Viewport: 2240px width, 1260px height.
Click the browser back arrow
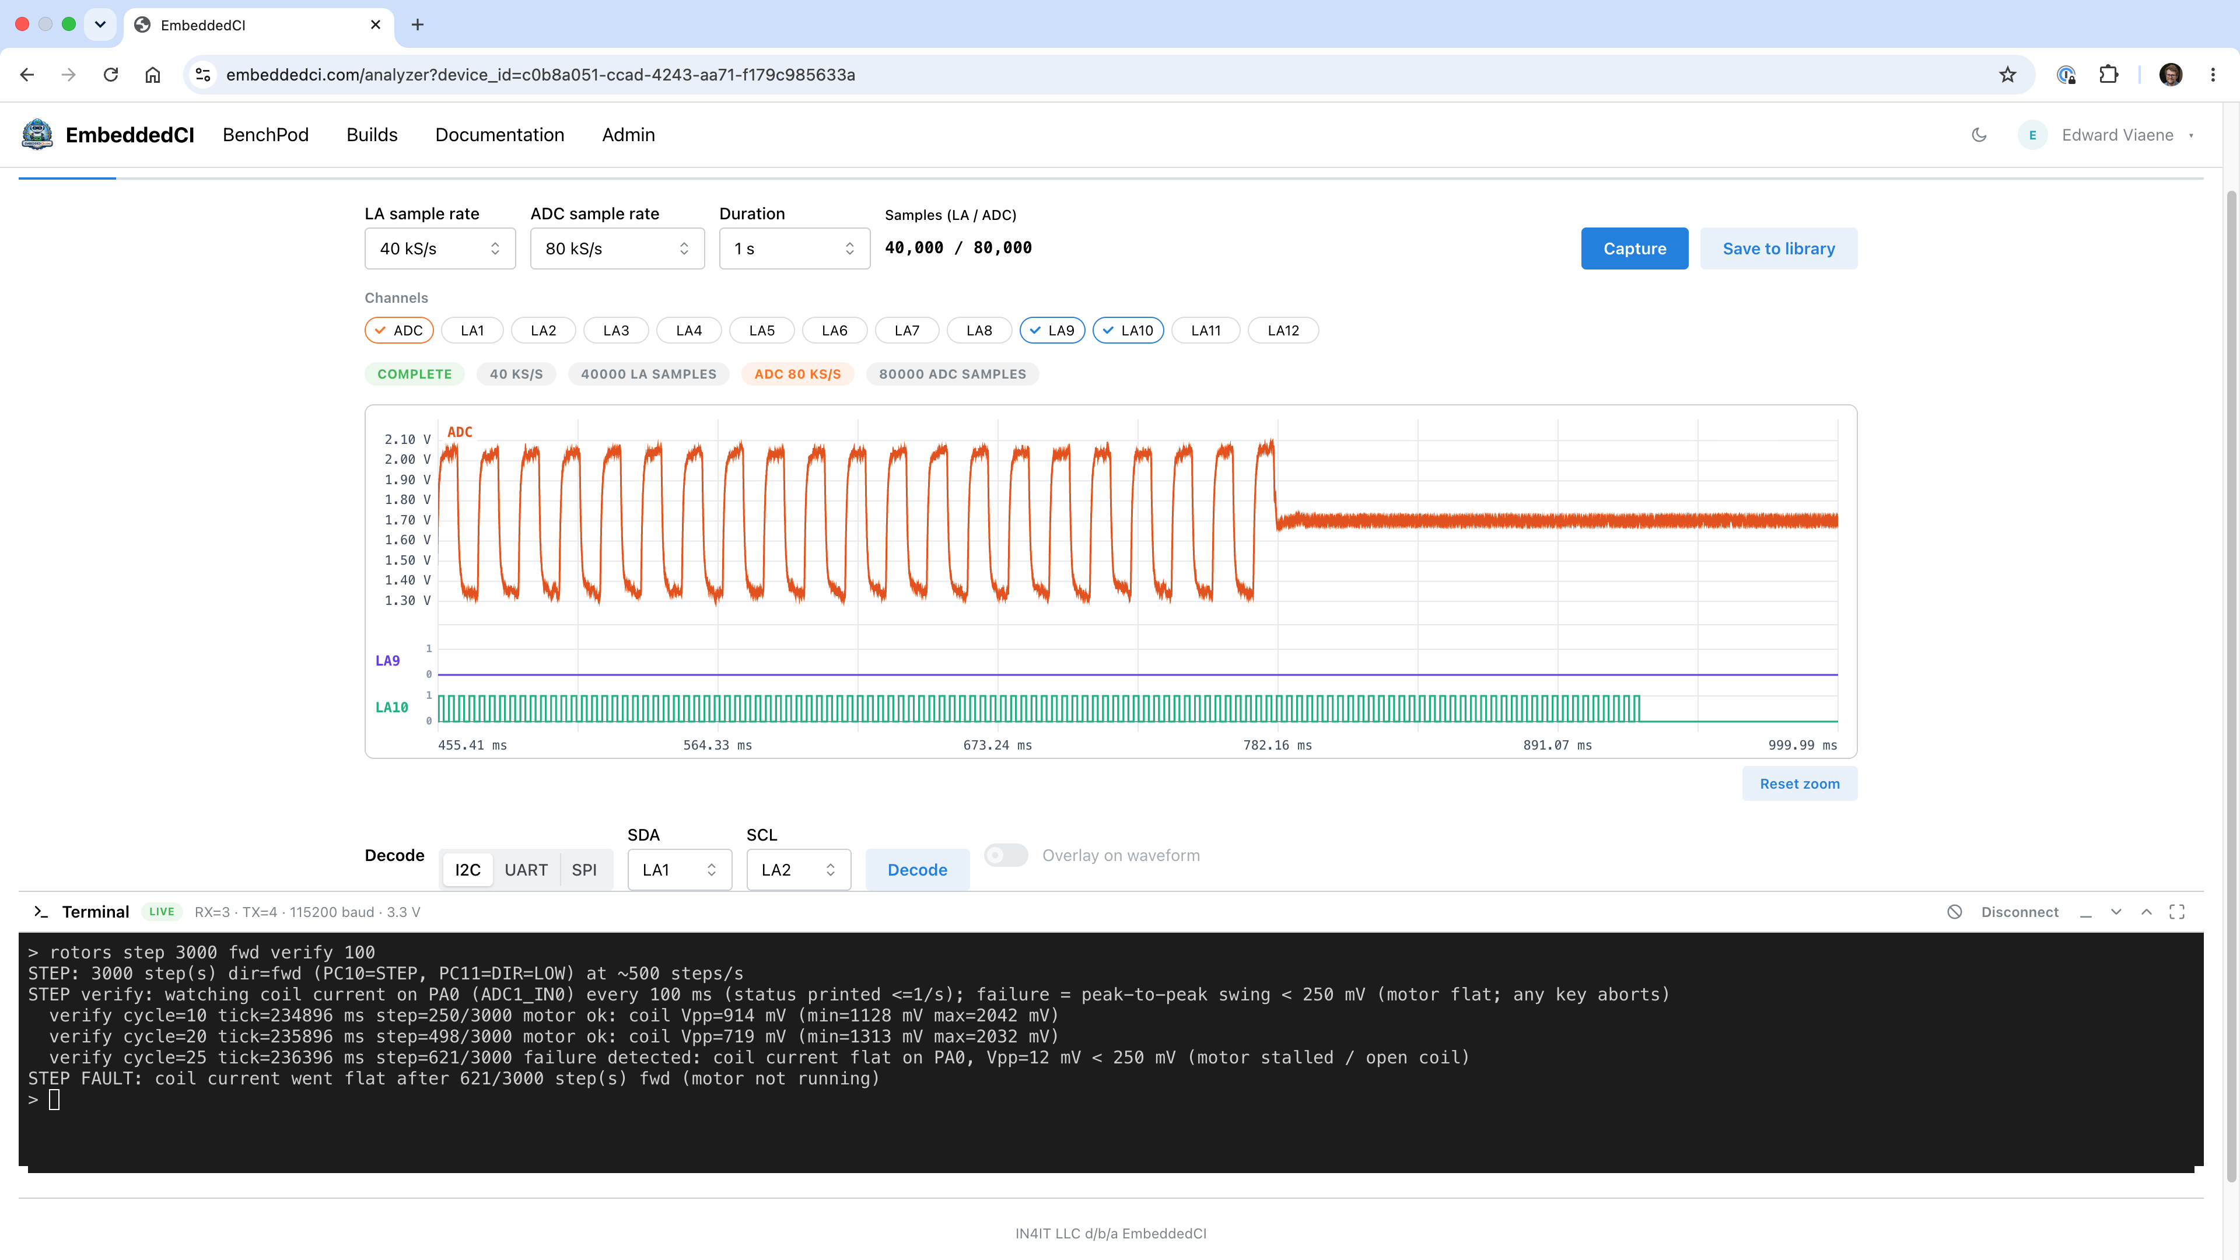27,75
